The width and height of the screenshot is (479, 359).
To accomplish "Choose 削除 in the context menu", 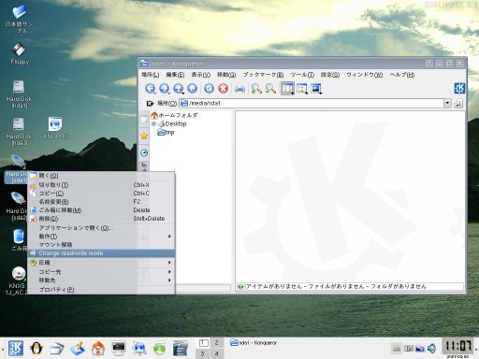I will pyautogui.click(x=102, y=219).
